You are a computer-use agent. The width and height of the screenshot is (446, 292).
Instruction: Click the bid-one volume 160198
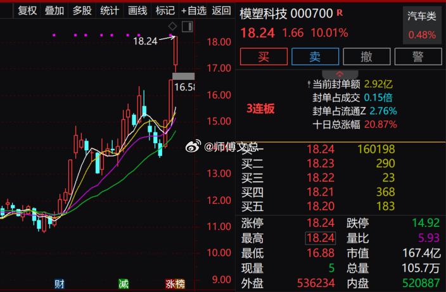[x=376, y=149]
